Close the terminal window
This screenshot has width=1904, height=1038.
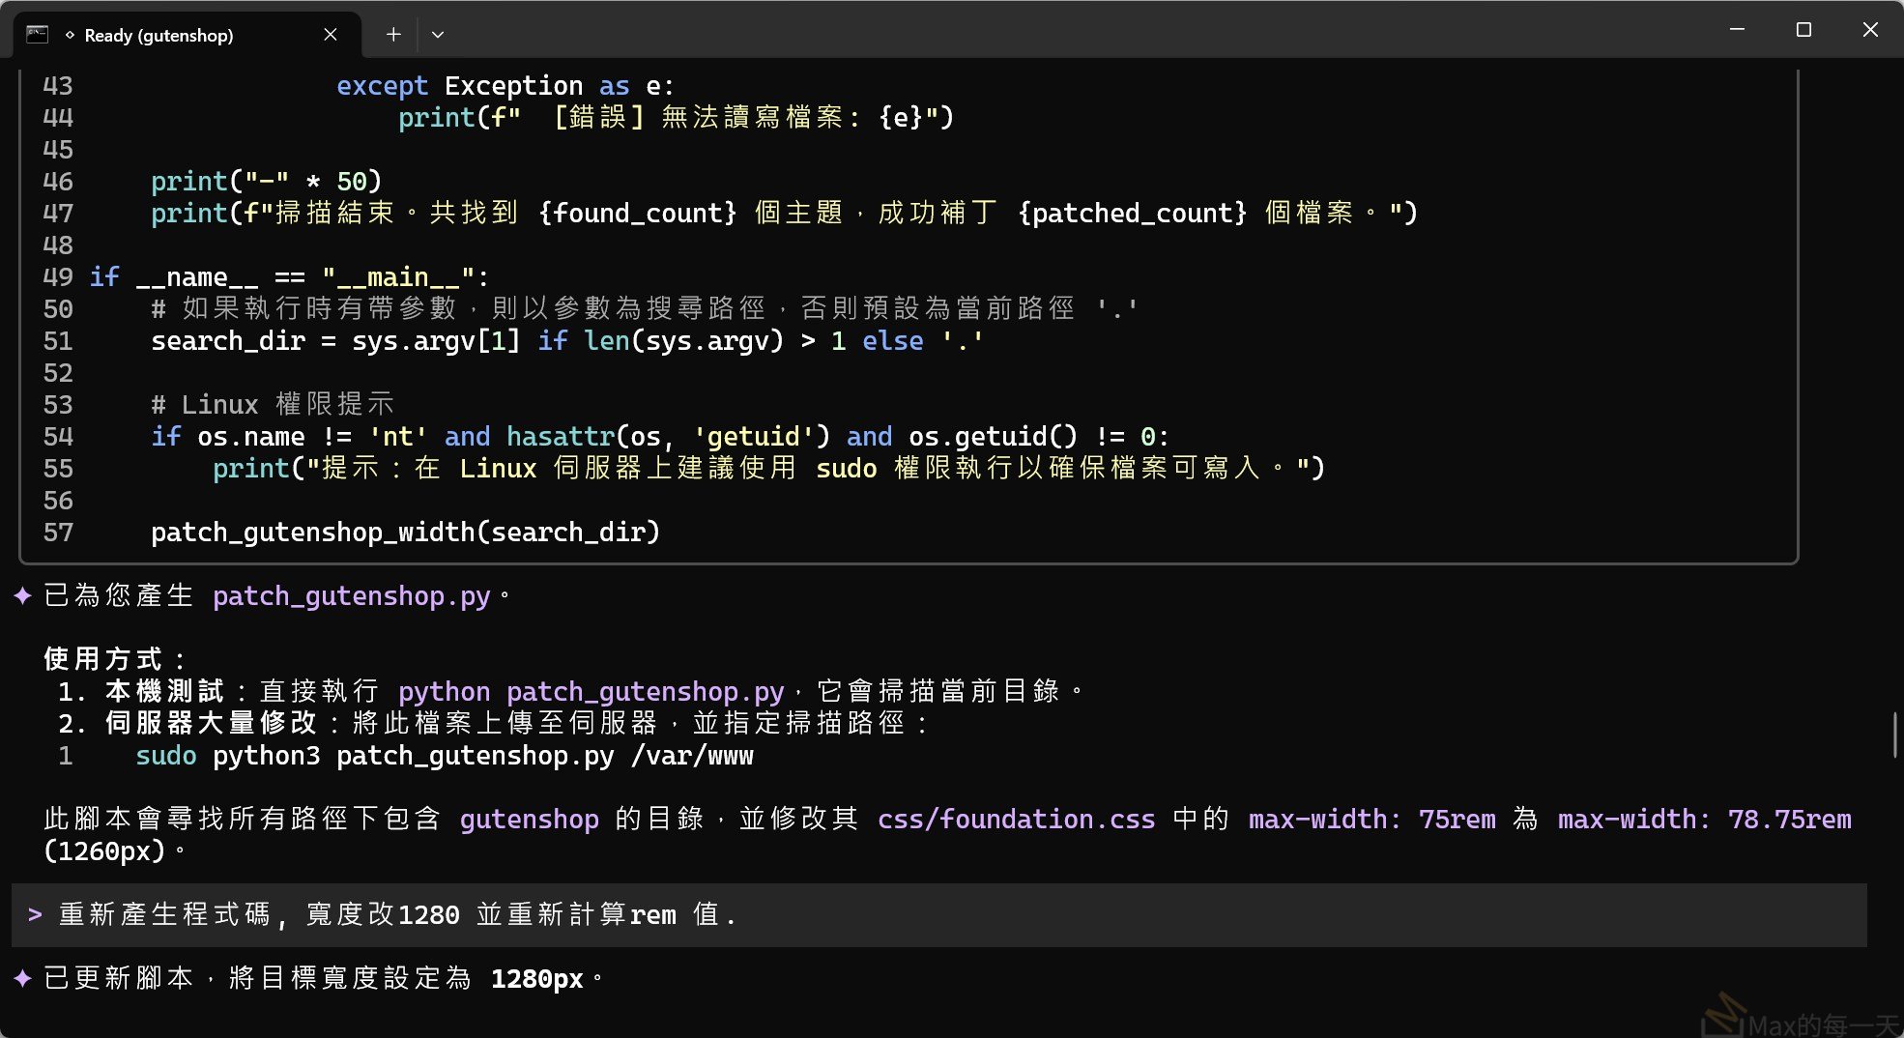[x=1870, y=30]
